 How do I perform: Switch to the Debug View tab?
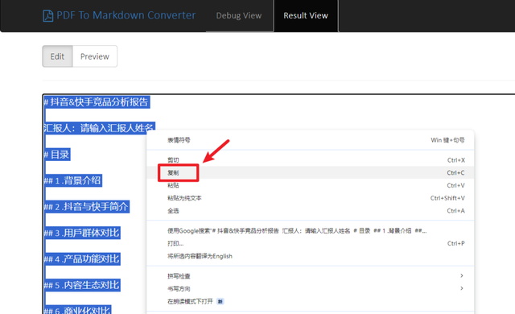(x=239, y=15)
